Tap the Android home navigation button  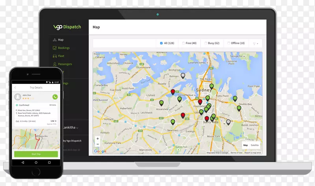36,162
